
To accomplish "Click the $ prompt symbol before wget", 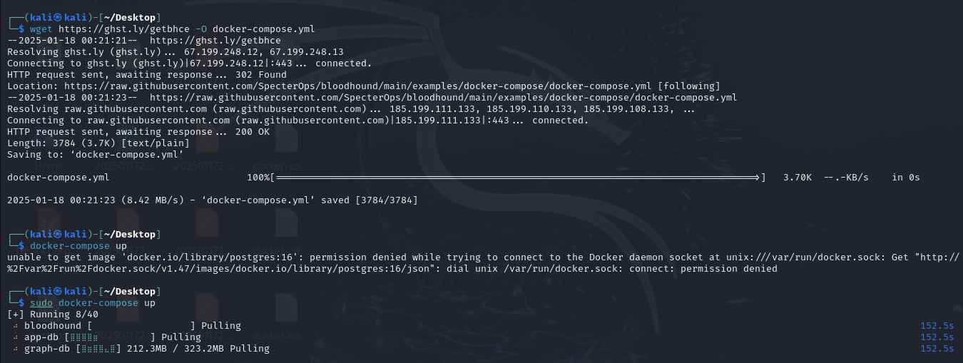I will 21,29.
